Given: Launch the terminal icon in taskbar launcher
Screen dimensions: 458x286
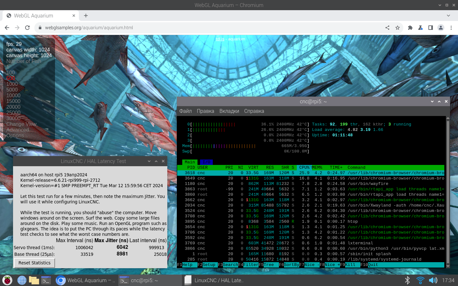Looking at the screenshot, I should pos(46,280).
